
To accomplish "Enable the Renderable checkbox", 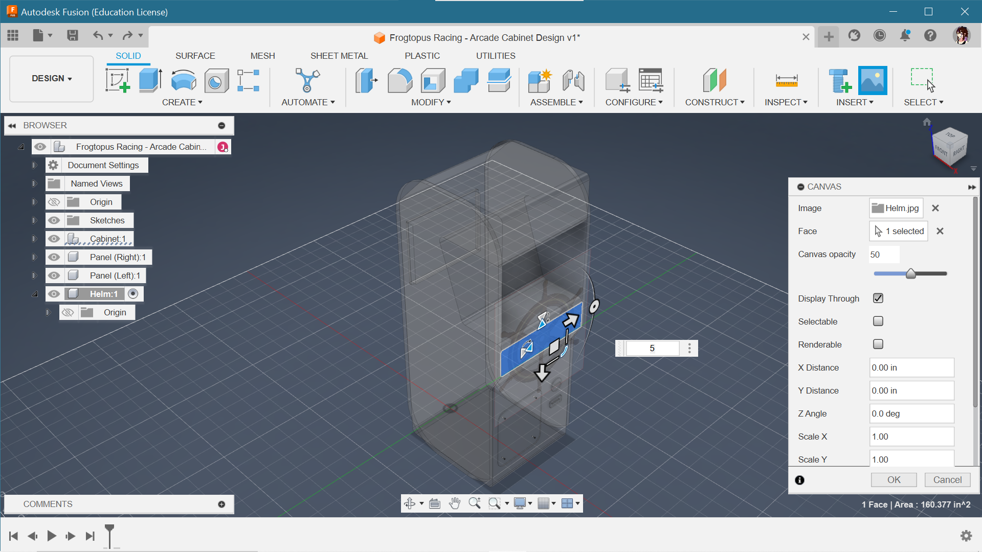I will click(x=878, y=344).
